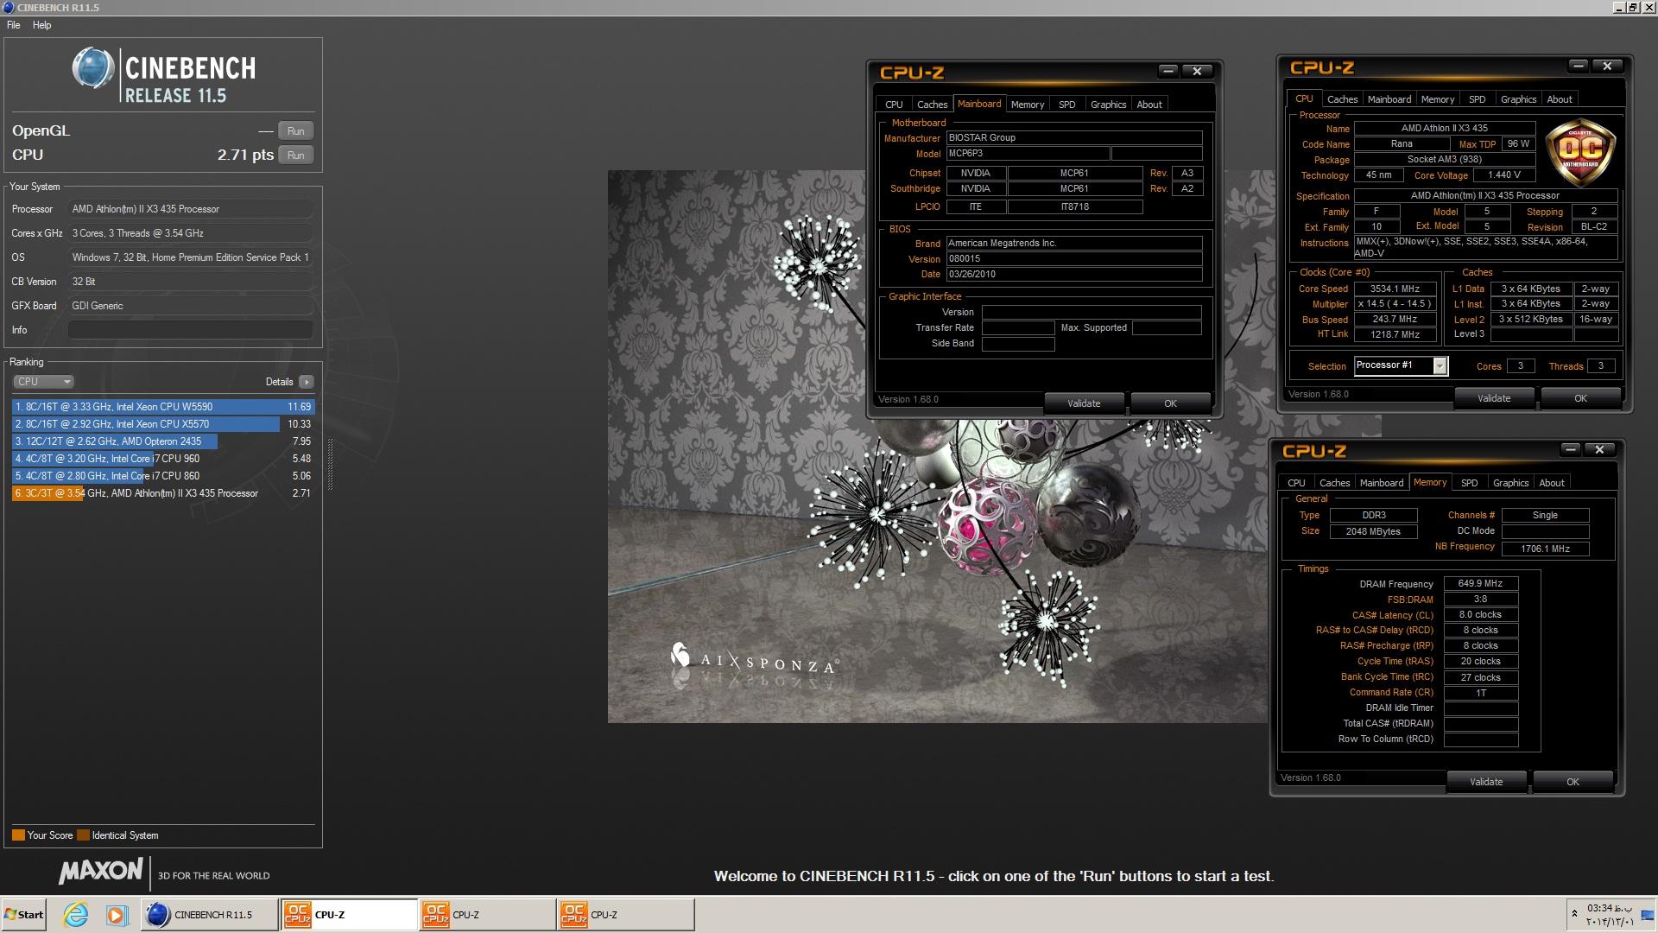
Task: Click the Core Speed value 3534.1 MHz
Action: (1395, 289)
